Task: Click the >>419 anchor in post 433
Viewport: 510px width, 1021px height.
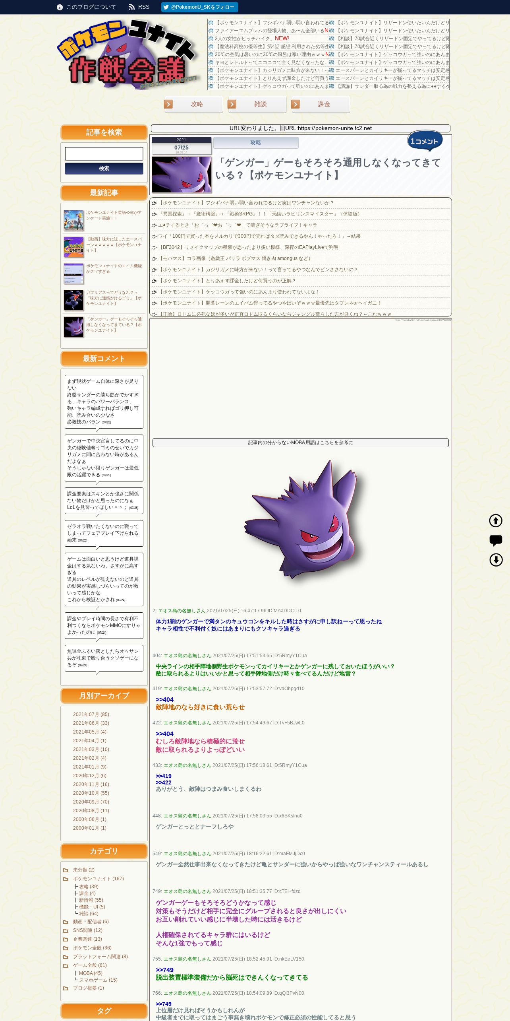Action: click(x=164, y=776)
